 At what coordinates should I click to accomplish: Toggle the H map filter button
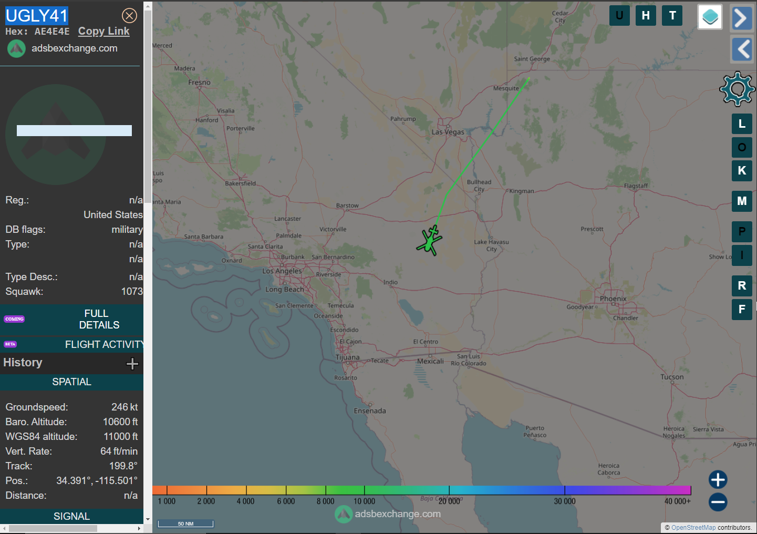[646, 16]
